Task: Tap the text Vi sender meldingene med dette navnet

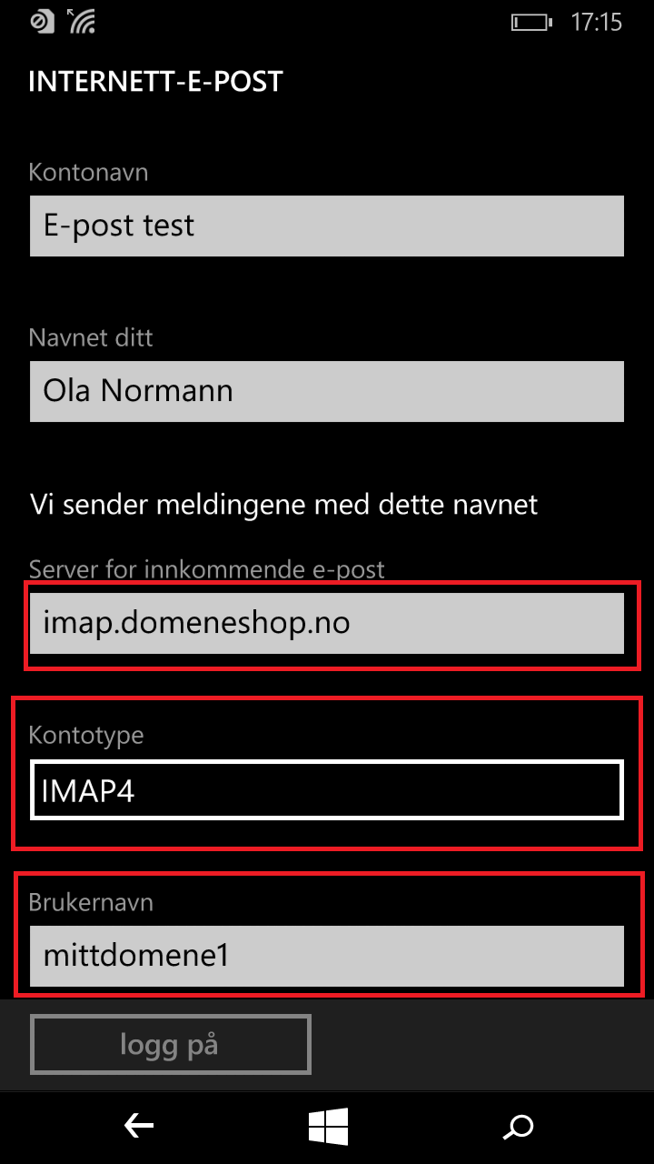Action: tap(284, 504)
